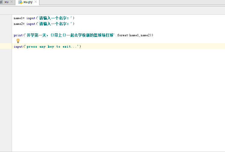The height and width of the screenshot is (152, 225).
Task: Click the prompt string on the name2 line
Action: click(54, 24)
